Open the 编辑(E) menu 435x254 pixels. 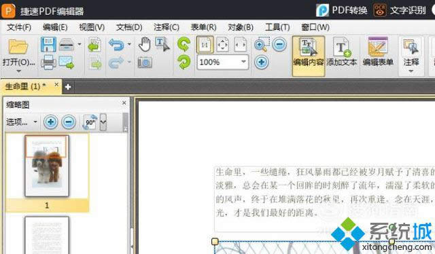tap(55, 27)
